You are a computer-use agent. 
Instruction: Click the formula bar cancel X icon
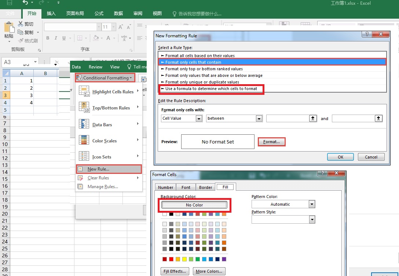57,62
